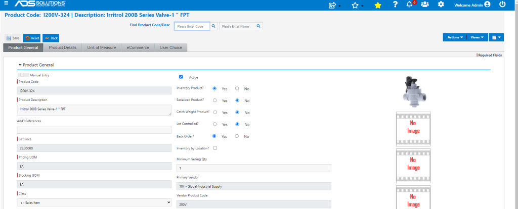Select No for Lot Controlled

coord(237,124)
